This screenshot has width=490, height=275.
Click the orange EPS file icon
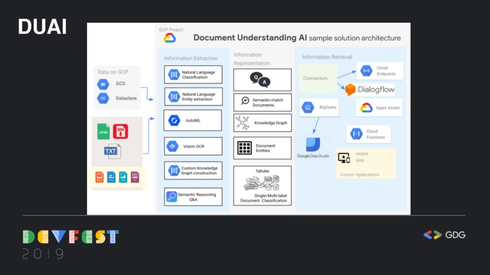[99, 177]
